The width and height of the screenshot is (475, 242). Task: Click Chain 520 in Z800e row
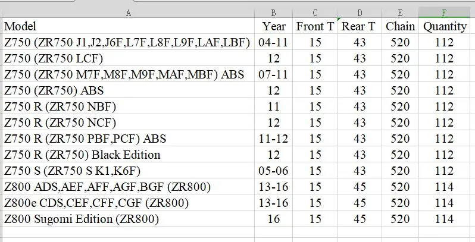pyautogui.click(x=400, y=203)
